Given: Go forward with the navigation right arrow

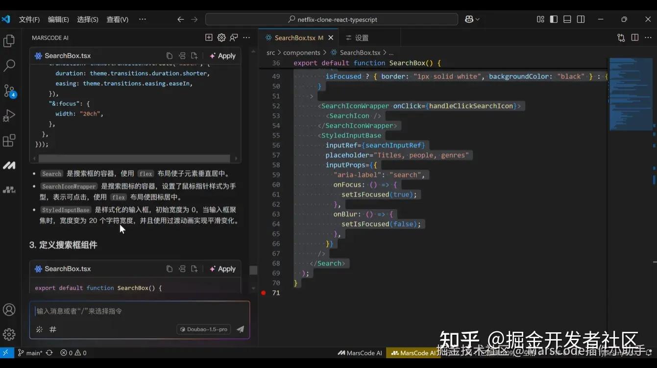Looking at the screenshot, I should [x=195, y=19].
